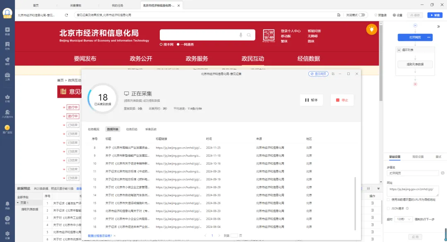Open the 任务日志 tab in dialog
Viewport: 447px width, 242px height.
click(x=132, y=129)
